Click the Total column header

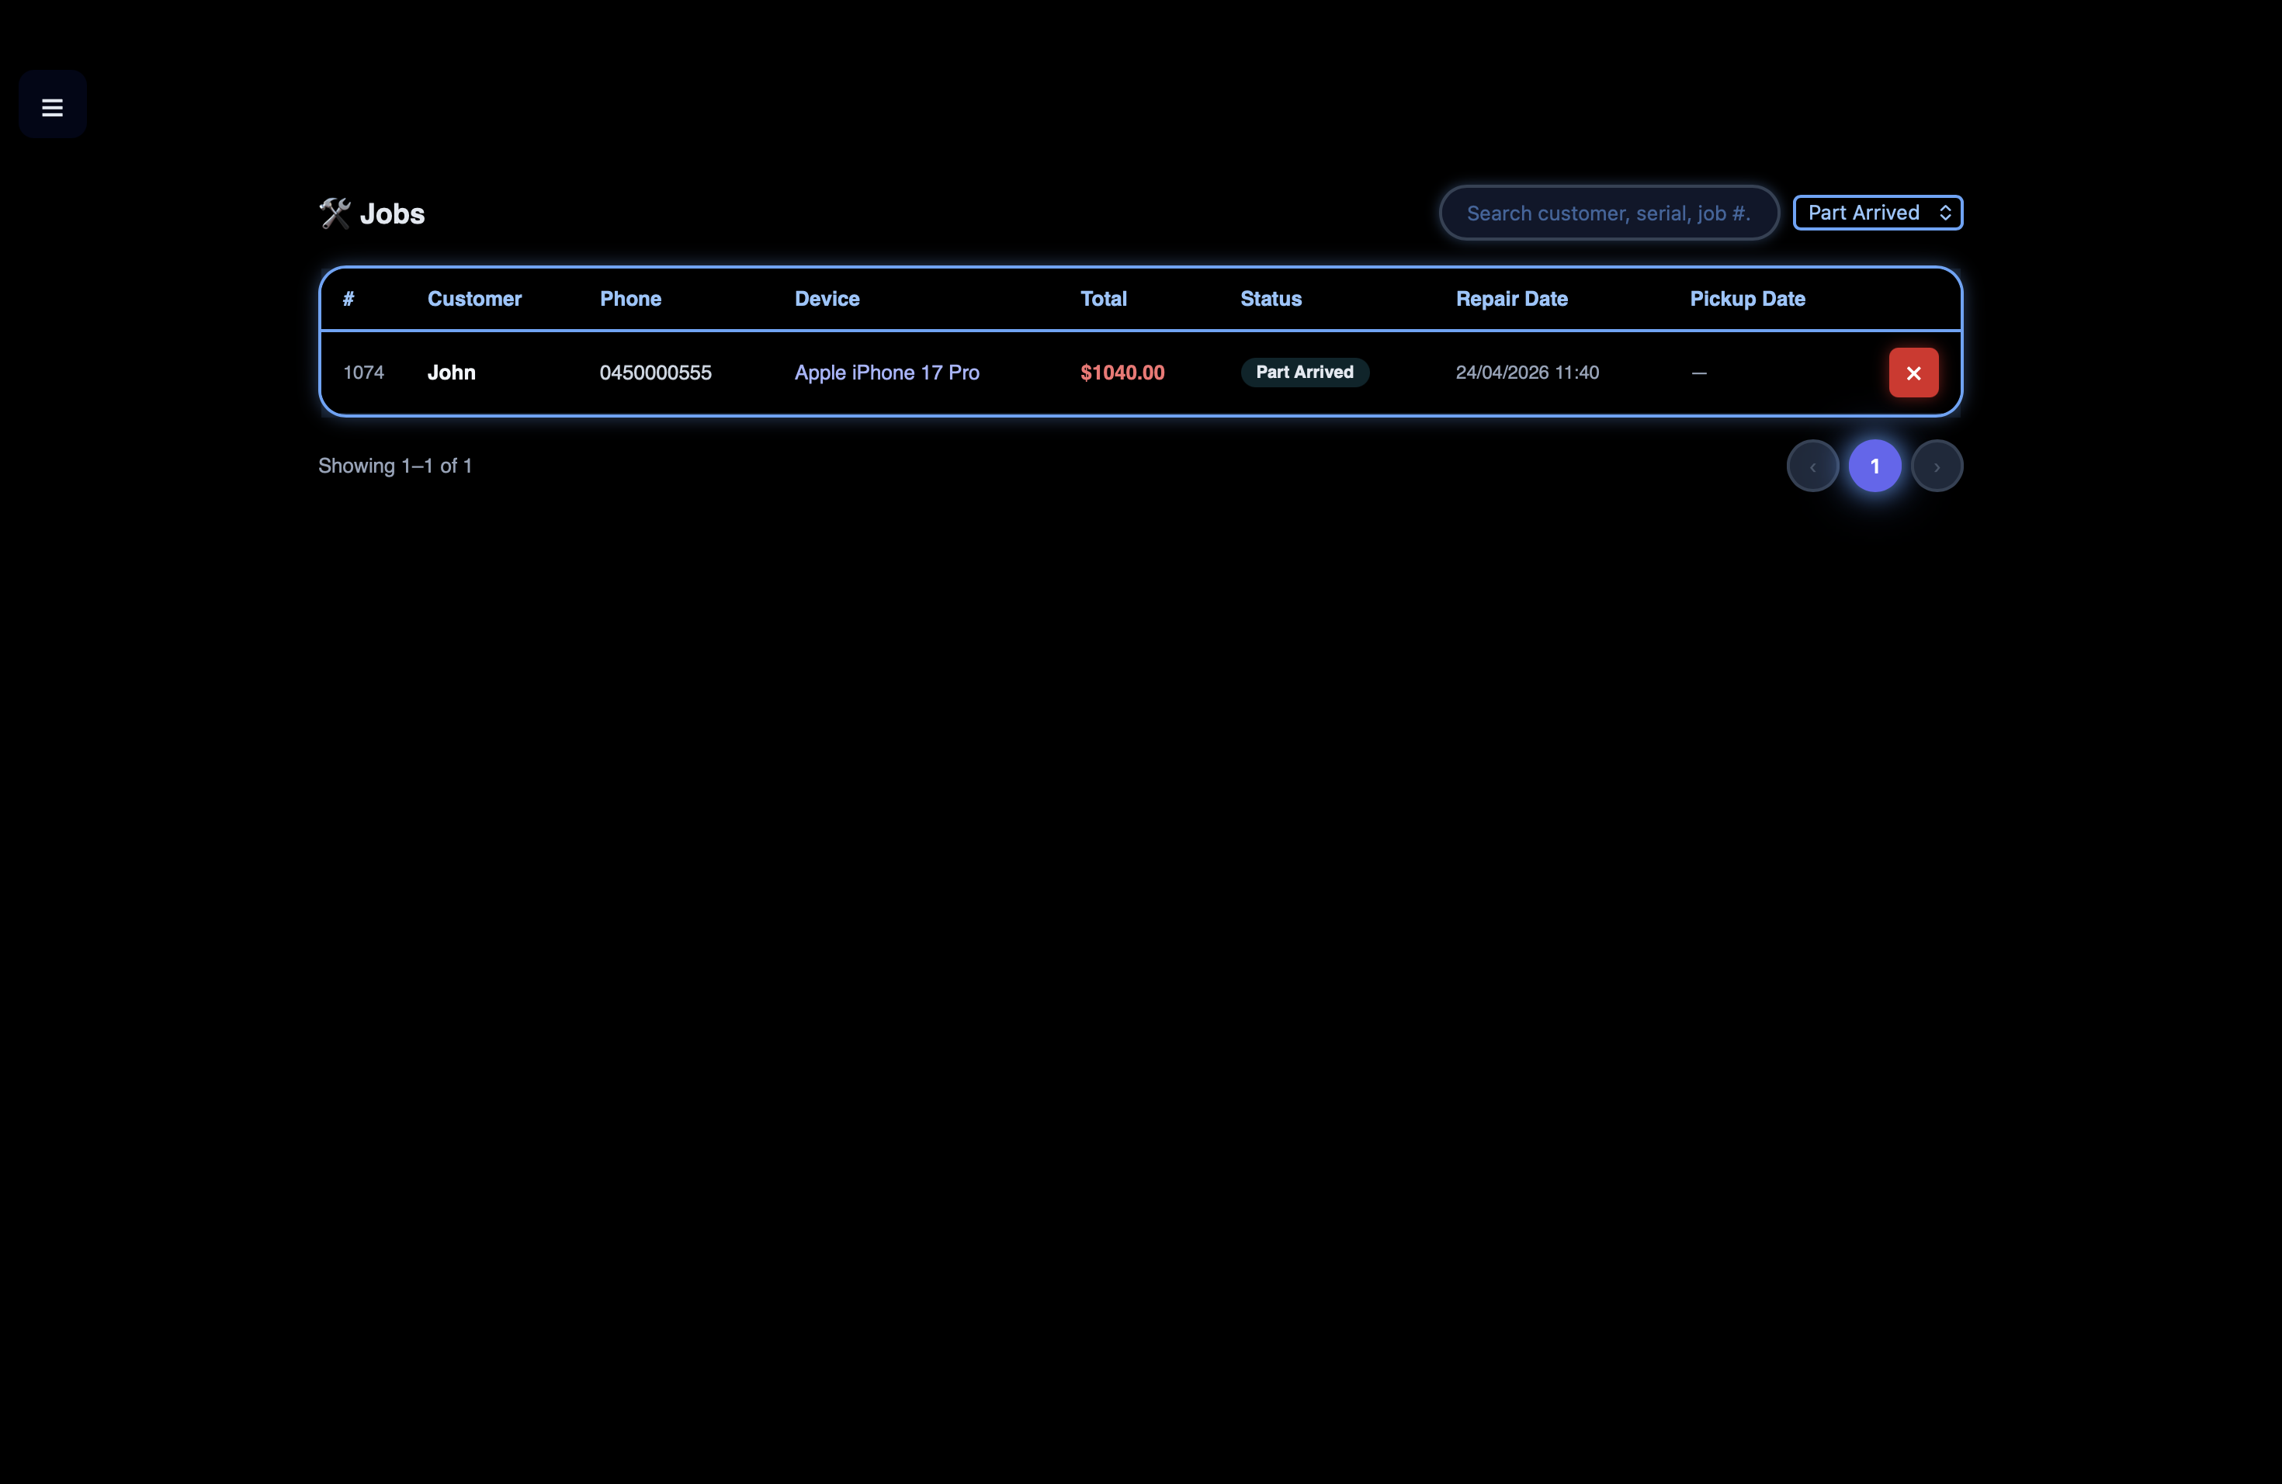coord(1104,299)
